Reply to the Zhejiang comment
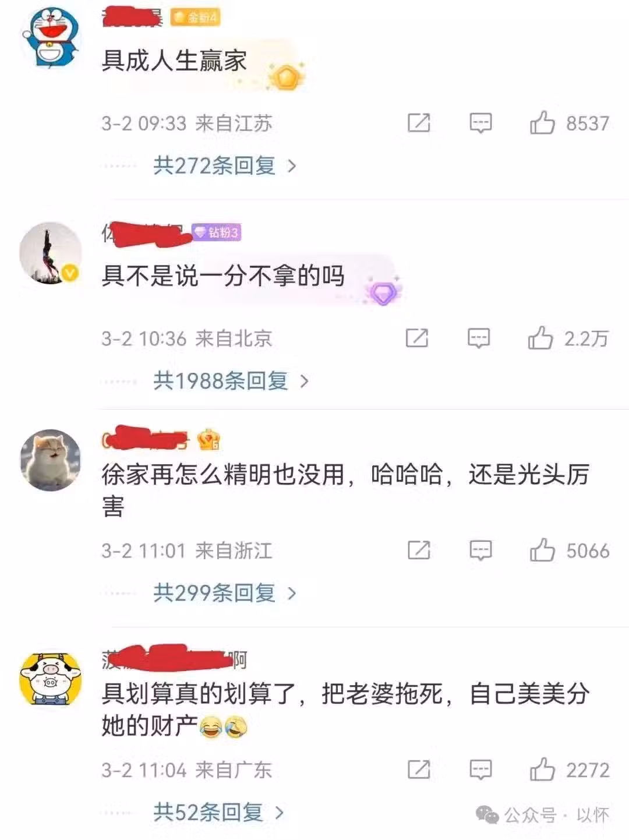This screenshot has height=840, width=629. pyautogui.click(x=480, y=550)
